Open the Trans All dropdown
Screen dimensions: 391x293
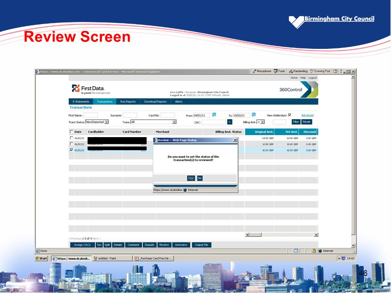154,122
